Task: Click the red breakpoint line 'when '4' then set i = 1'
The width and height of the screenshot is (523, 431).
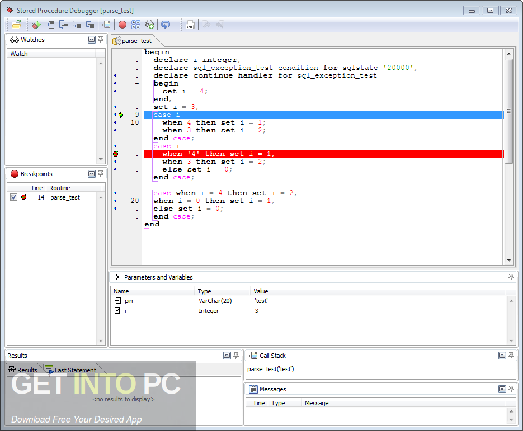Action: coord(323,154)
